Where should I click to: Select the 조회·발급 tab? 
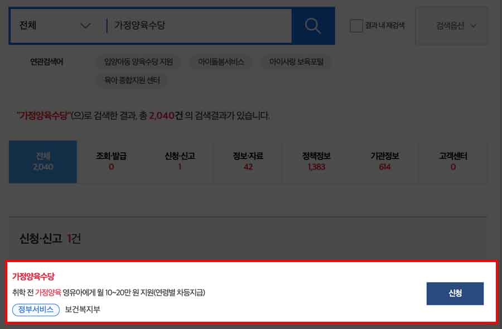[x=110, y=161]
